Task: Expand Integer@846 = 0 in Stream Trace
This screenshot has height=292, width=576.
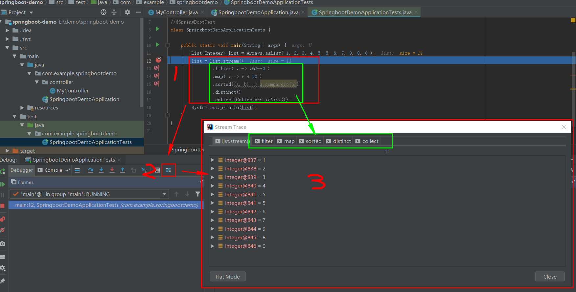Action: coord(212,246)
